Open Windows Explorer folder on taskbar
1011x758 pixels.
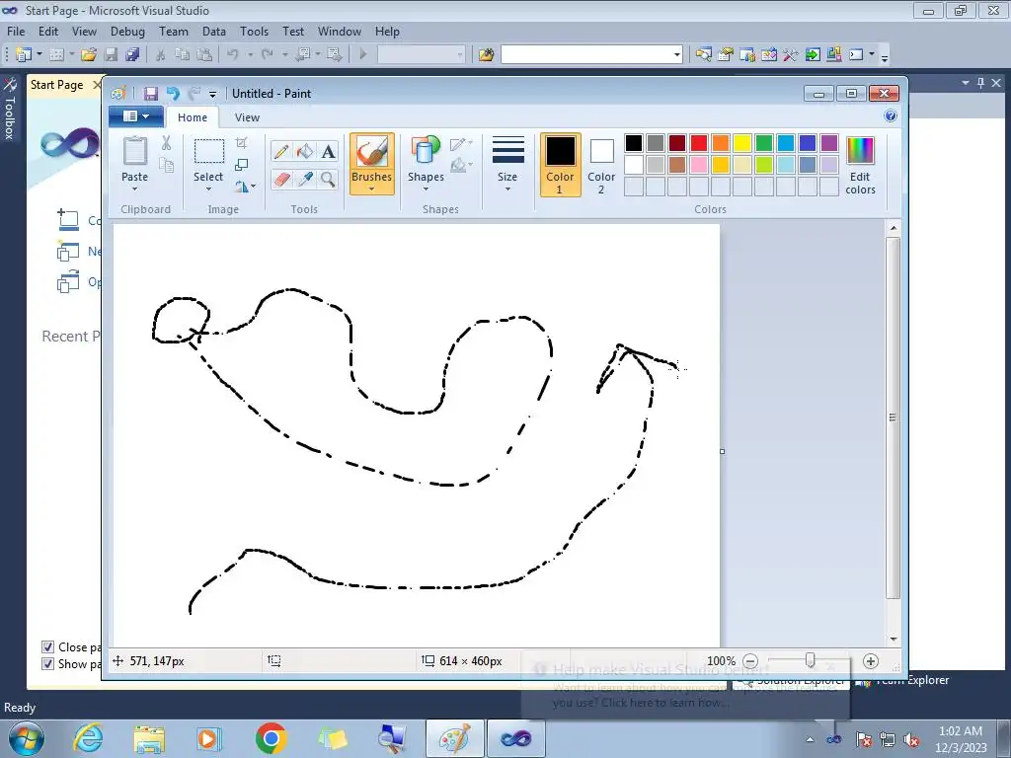click(149, 738)
